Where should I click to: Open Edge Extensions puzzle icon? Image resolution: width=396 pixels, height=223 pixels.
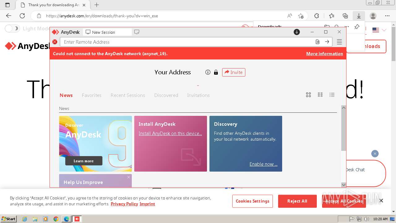coord(316,16)
